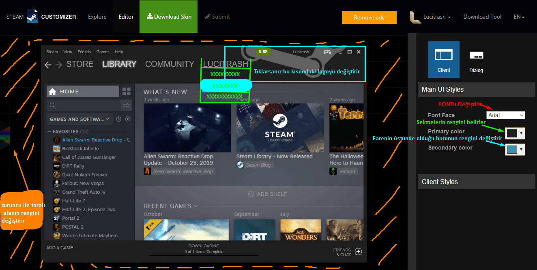Screen dimensions: 537x270
Task: Click the green notifications mail icon
Action: point(263,51)
